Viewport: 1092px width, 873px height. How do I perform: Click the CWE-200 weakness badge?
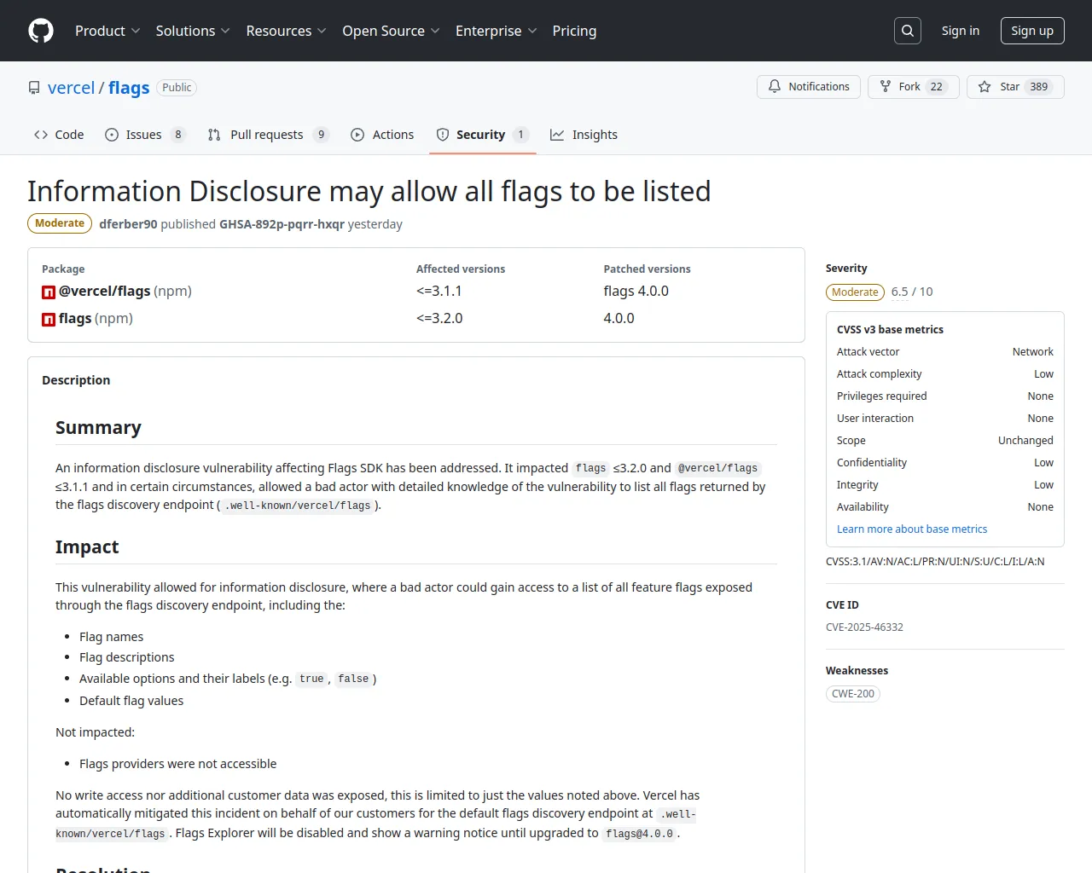853,694
